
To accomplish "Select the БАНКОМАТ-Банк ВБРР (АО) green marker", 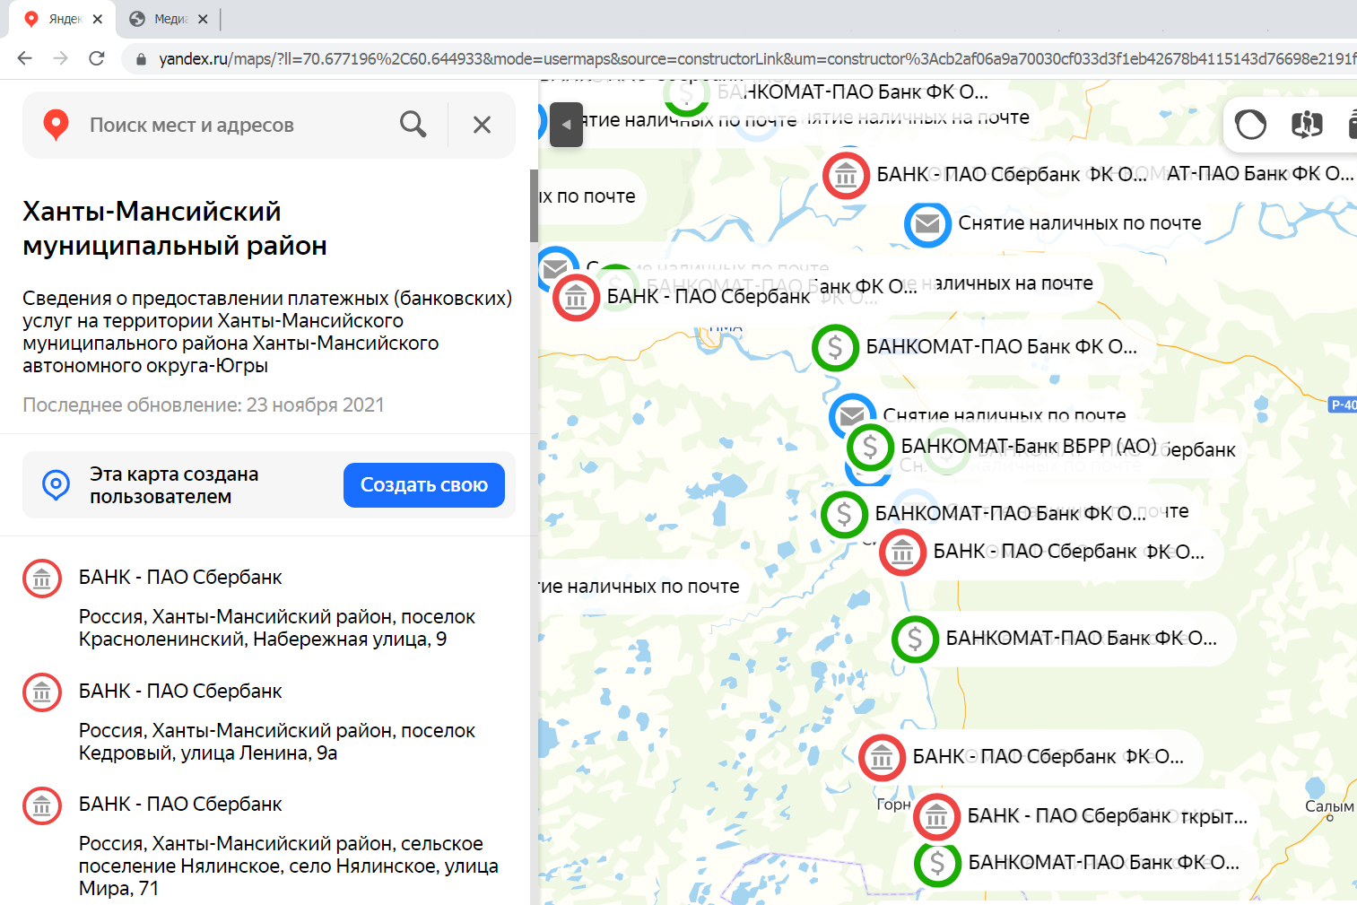I will pyautogui.click(x=869, y=447).
